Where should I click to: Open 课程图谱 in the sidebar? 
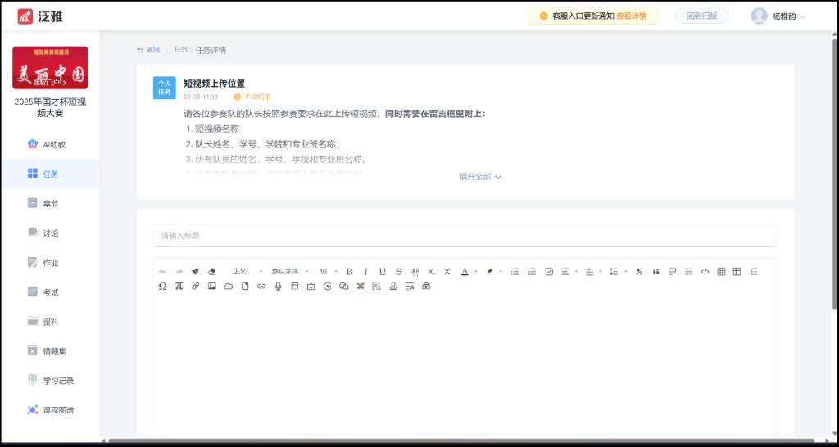50,410
